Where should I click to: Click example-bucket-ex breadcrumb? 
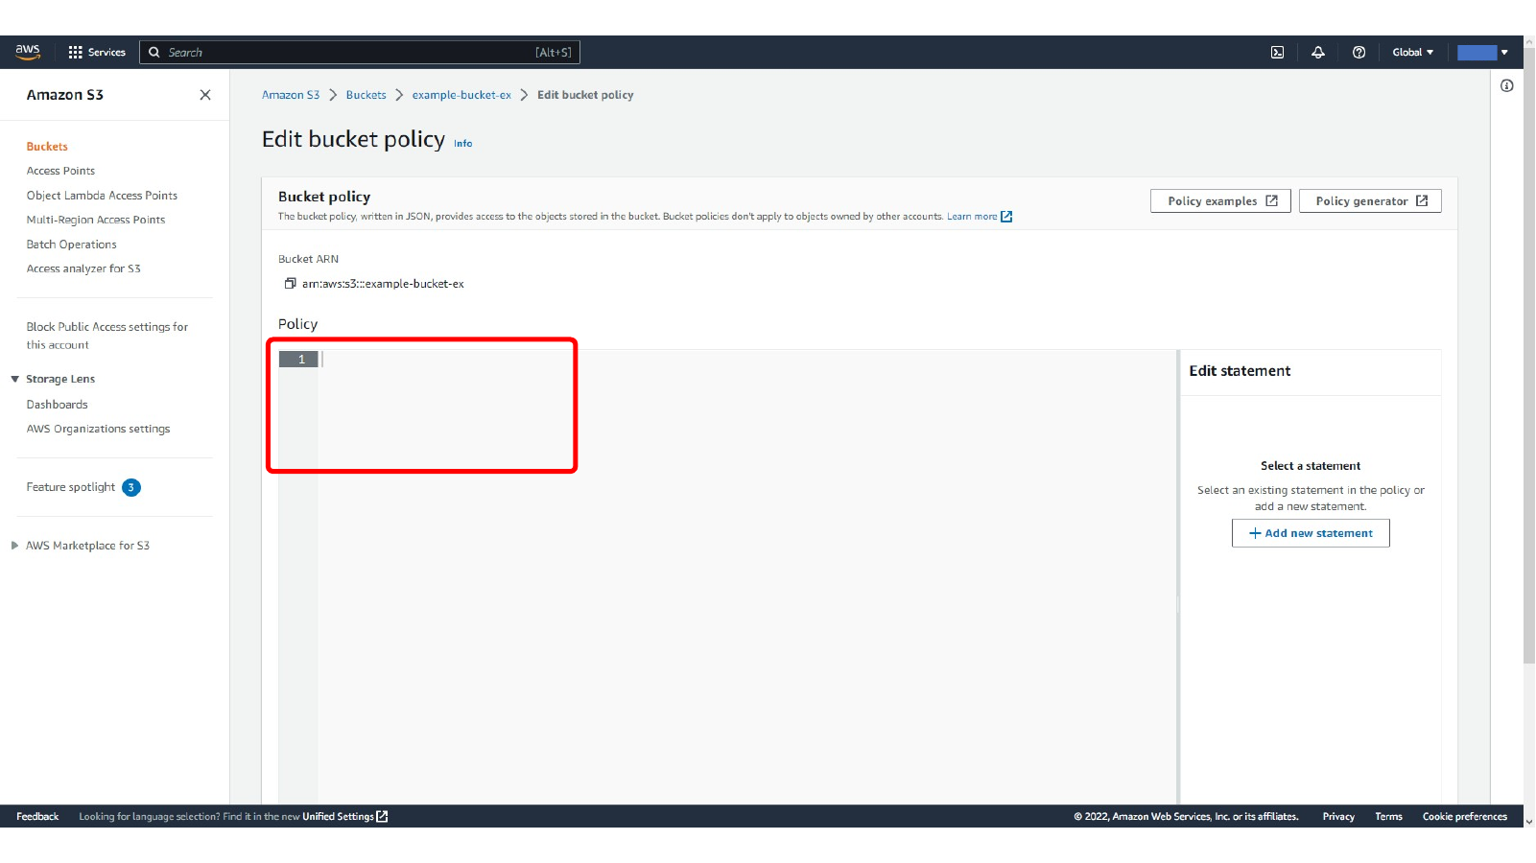tap(461, 95)
